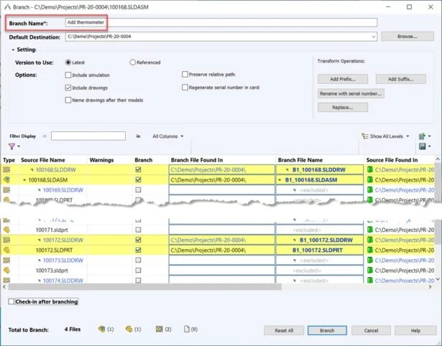Sort by the Branch File Name column header
Screen dimensions: 442x346
(300, 159)
